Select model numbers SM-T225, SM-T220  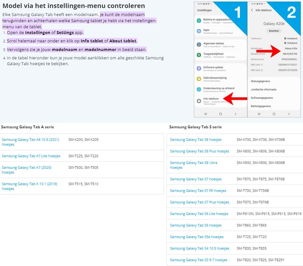pyautogui.click(x=83, y=156)
